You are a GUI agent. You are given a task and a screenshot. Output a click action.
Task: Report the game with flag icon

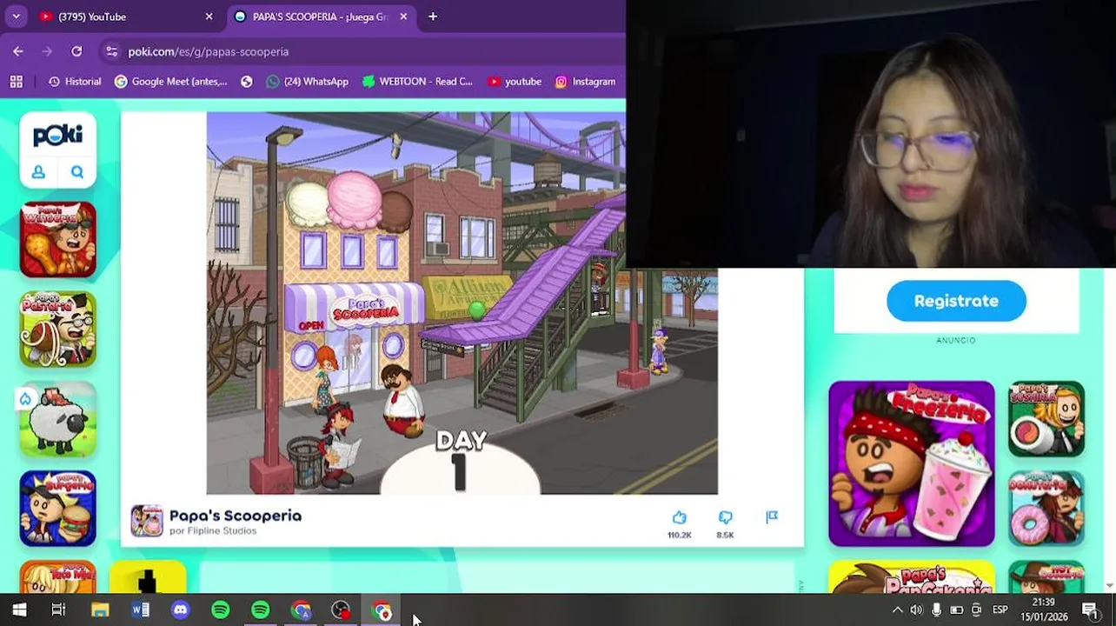tap(772, 517)
